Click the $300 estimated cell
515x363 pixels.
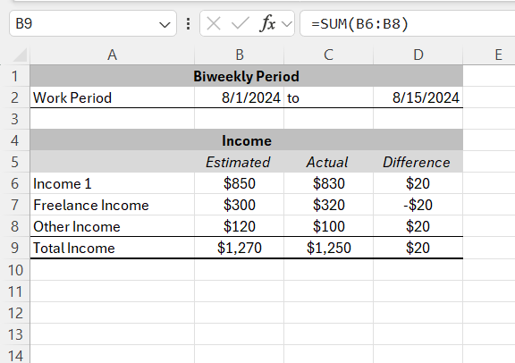pyautogui.click(x=239, y=205)
